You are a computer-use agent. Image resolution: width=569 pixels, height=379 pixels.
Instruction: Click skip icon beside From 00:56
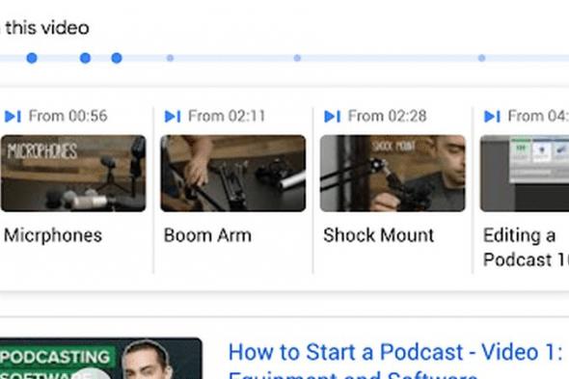pyautogui.click(x=13, y=117)
